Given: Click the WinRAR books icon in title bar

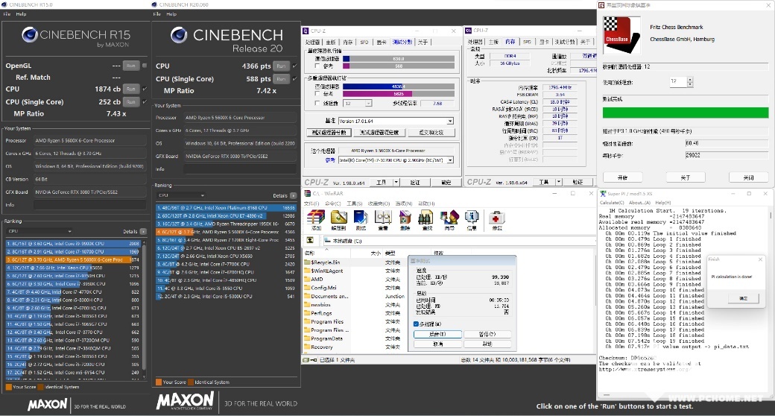Looking at the screenshot, I should tap(307, 193).
